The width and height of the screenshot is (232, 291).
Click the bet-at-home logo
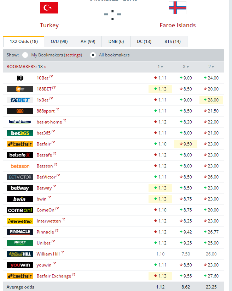coord(20,122)
